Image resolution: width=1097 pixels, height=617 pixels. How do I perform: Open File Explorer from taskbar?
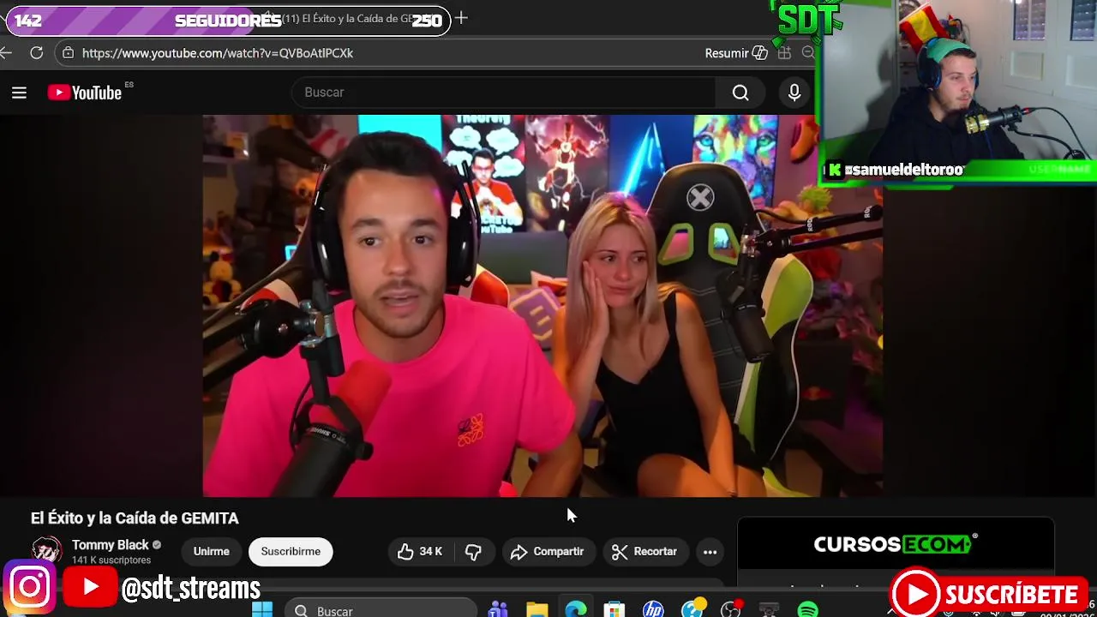click(537, 610)
